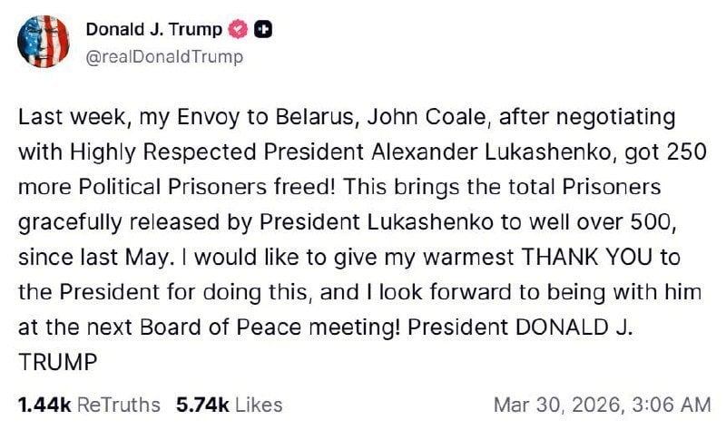Open the @realDonaldTrump handle link
The width and height of the screenshot is (726, 430).
tap(164, 56)
